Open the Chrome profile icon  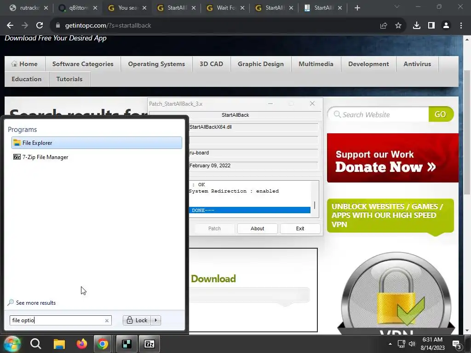446,26
